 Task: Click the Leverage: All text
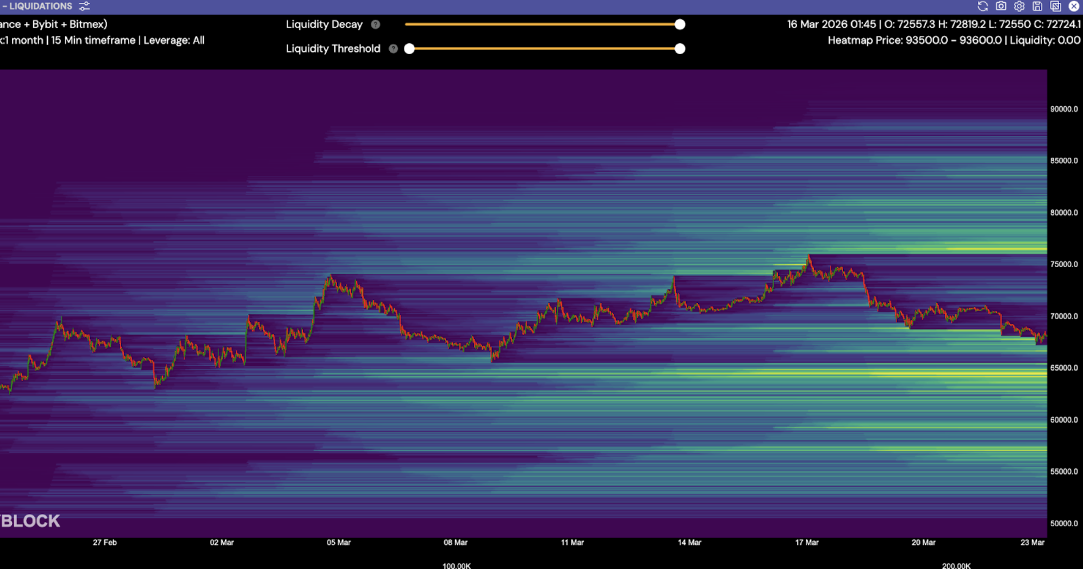point(174,40)
